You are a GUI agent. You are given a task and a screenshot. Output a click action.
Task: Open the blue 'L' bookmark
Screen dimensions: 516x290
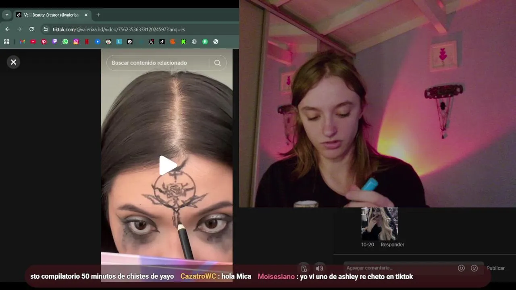[119, 41]
